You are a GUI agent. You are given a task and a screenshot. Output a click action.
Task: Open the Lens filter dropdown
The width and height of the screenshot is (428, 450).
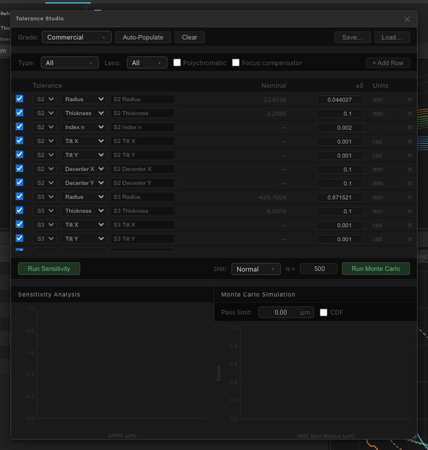[x=147, y=63]
